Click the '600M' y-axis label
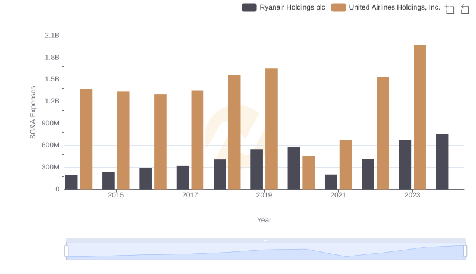 click(x=51, y=145)
